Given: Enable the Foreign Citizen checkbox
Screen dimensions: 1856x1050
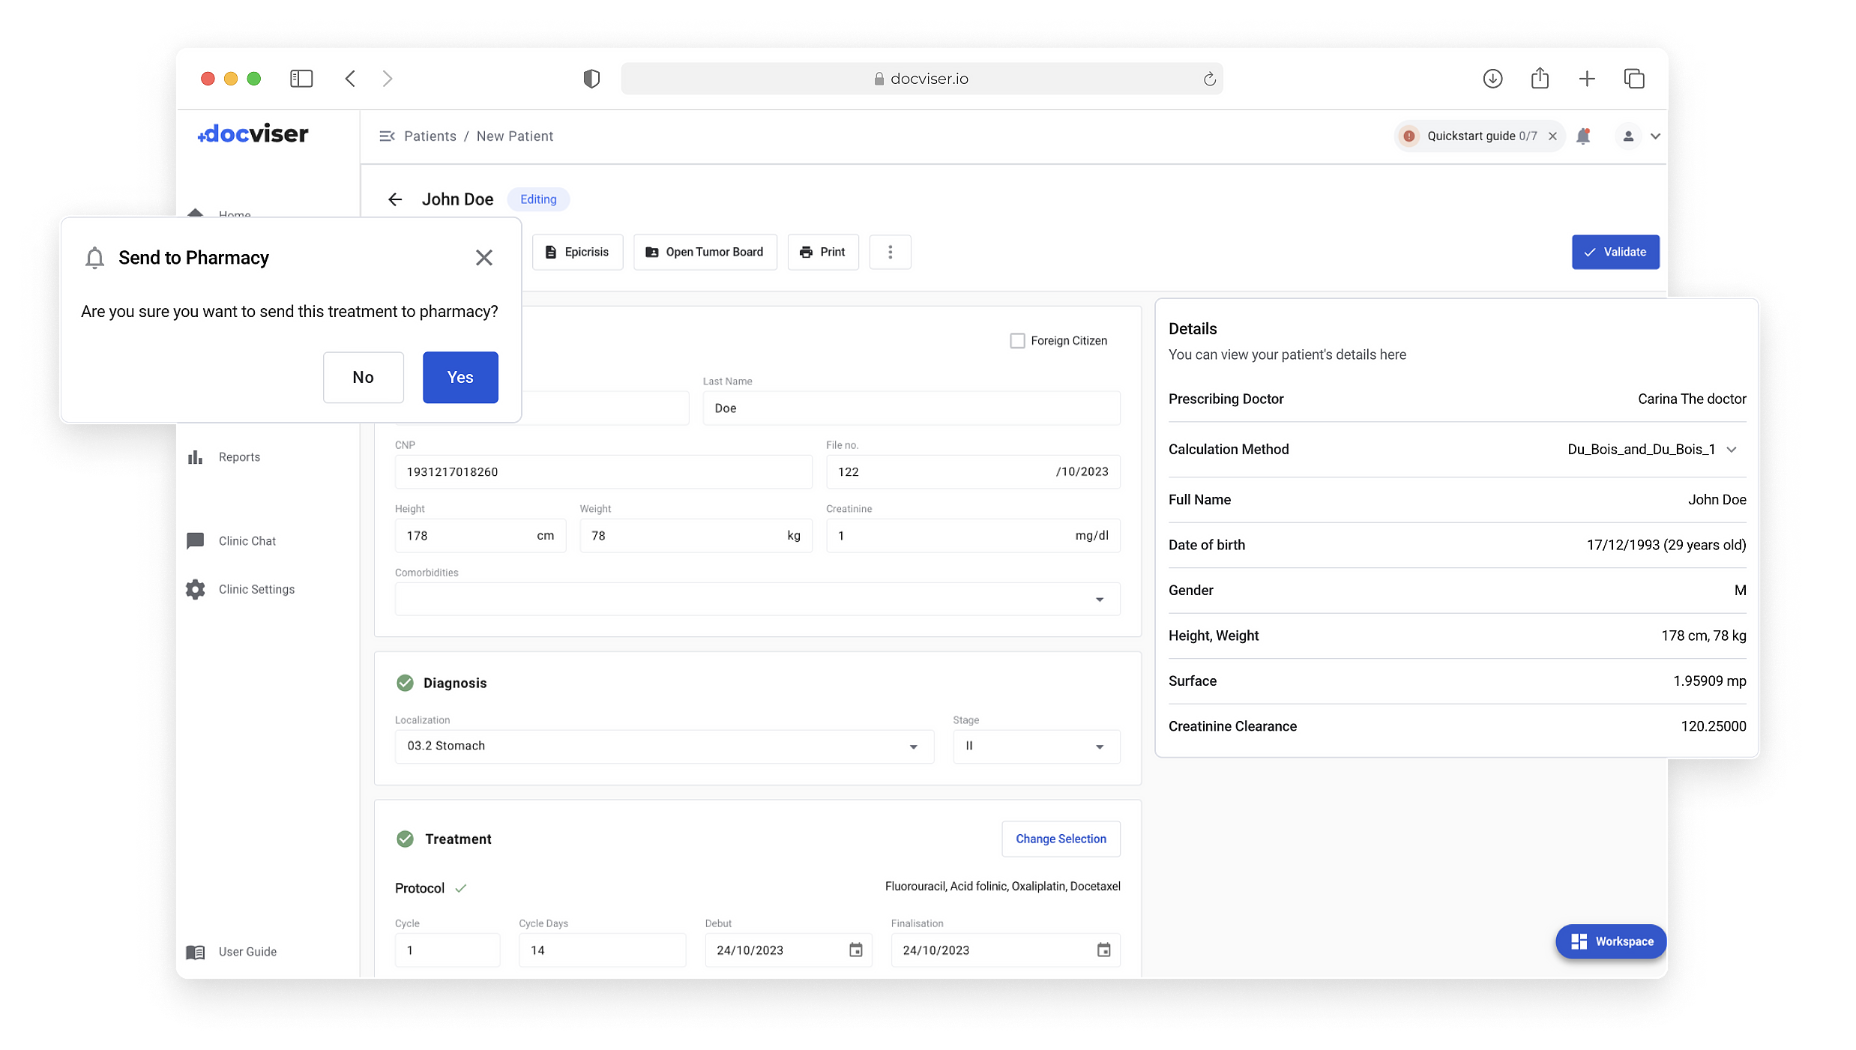Looking at the screenshot, I should [1017, 341].
